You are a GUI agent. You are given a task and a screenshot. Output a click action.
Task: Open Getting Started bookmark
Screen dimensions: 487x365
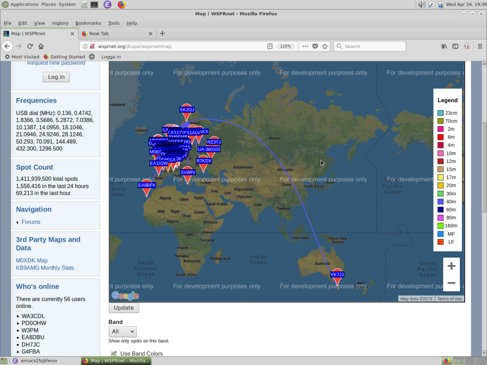pyautogui.click(x=64, y=57)
